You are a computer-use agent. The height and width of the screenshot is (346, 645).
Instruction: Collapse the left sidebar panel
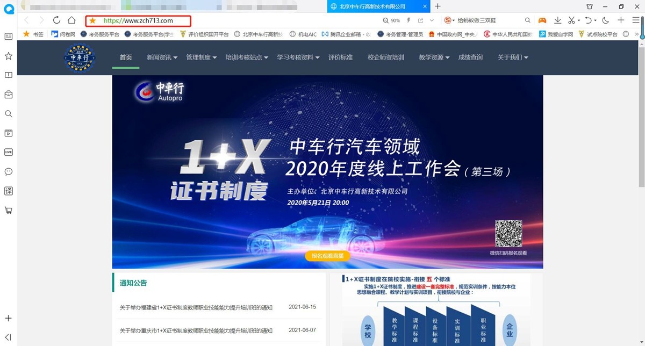(x=8, y=337)
